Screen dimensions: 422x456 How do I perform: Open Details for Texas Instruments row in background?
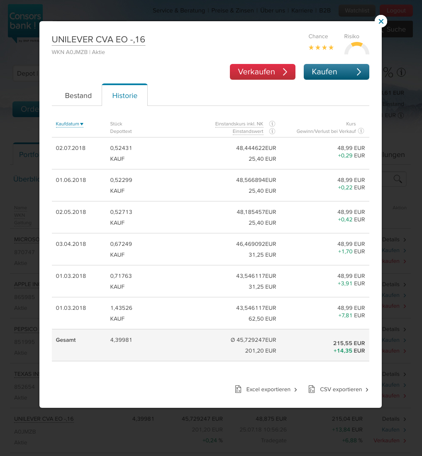point(394,374)
